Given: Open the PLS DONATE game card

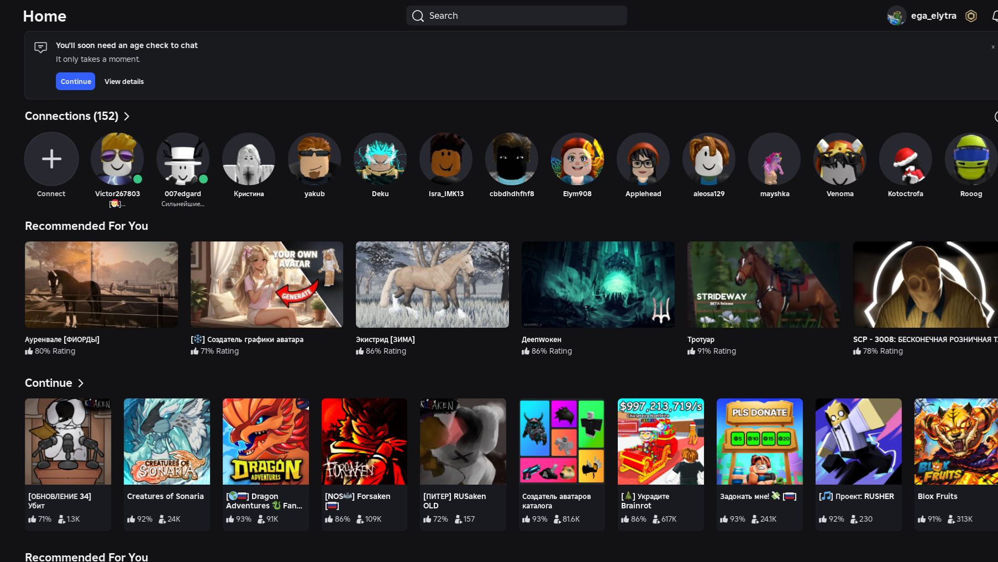Looking at the screenshot, I should pos(760,464).
